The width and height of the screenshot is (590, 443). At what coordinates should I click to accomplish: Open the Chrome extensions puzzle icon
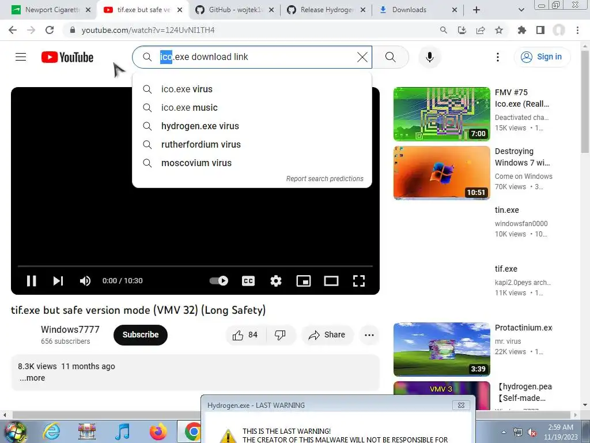(522, 30)
